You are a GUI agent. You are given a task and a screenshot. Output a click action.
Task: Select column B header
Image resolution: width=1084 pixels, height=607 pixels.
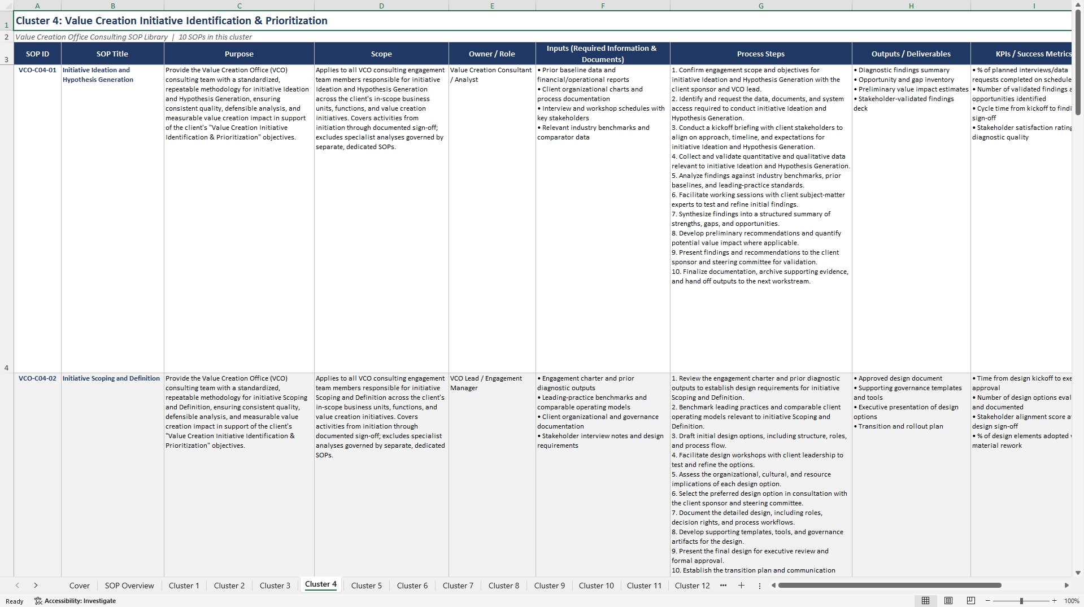[113, 6]
